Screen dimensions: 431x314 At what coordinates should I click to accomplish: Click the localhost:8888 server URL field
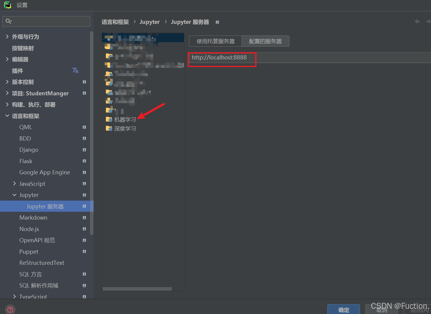(x=309, y=58)
